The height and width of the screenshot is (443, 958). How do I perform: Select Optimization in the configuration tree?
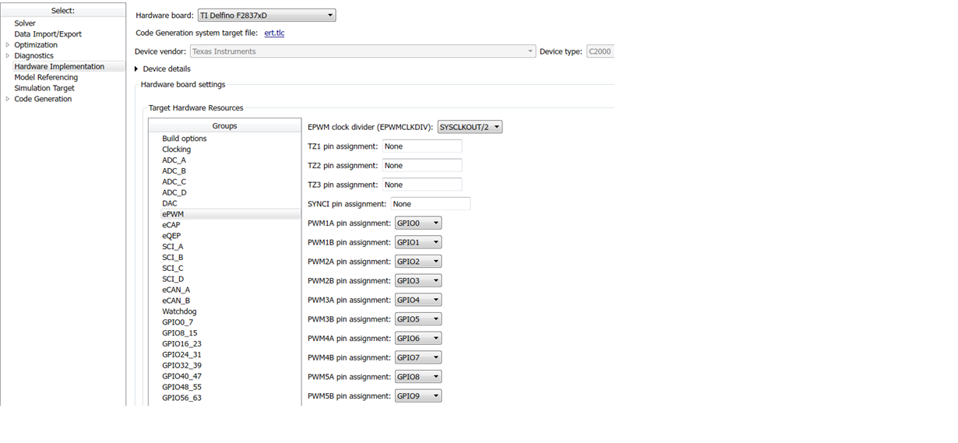coord(36,45)
